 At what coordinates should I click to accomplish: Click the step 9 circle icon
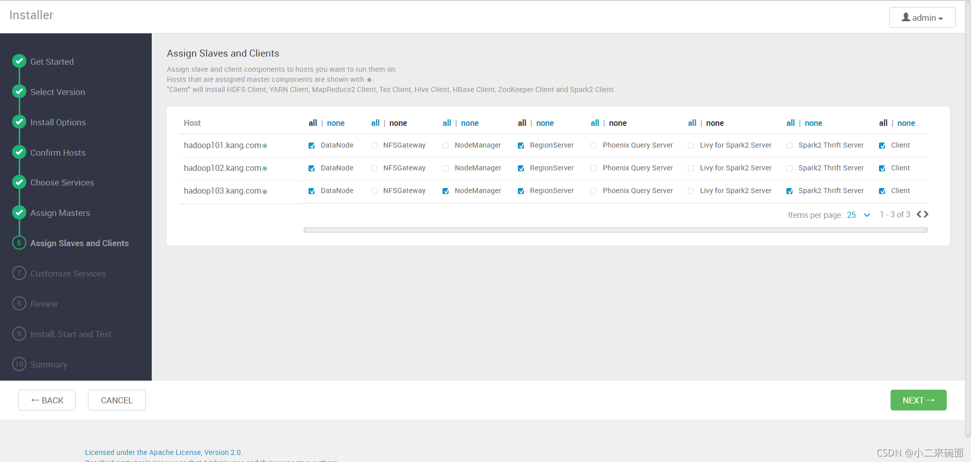pos(19,334)
